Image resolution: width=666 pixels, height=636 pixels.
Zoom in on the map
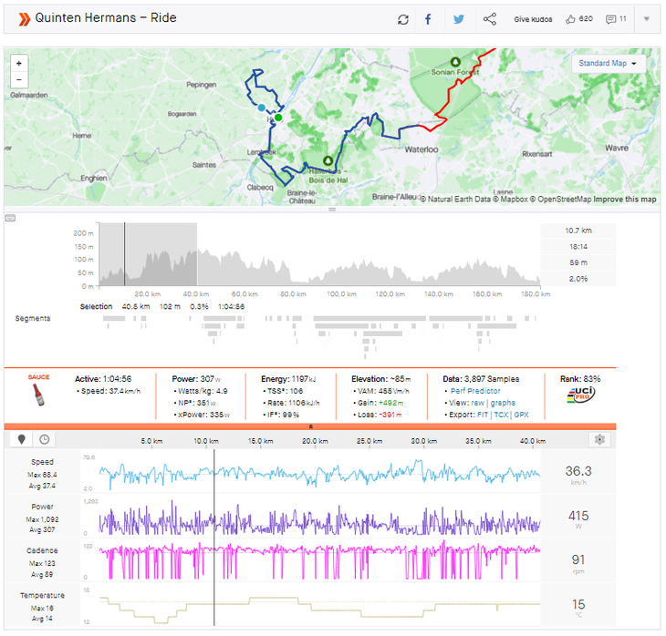(19, 63)
